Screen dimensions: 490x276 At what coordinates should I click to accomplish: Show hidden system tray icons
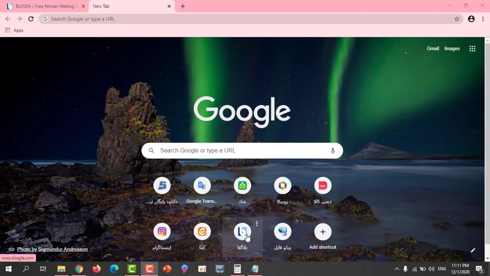click(x=397, y=269)
